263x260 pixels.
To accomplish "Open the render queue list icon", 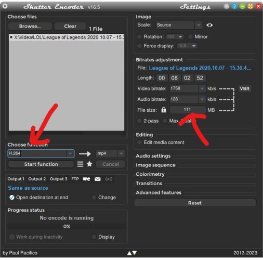I will coord(80,164).
